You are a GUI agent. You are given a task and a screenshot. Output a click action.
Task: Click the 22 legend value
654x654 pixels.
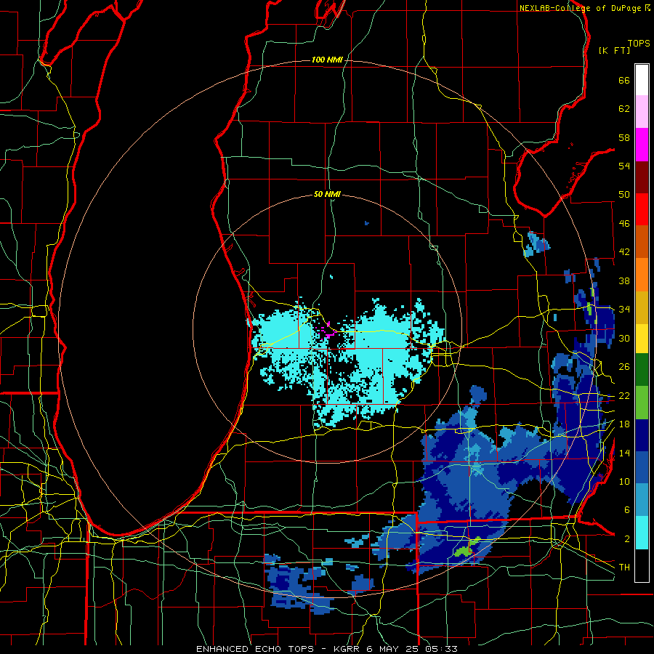click(x=624, y=395)
